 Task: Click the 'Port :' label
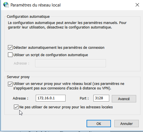tap(84, 98)
